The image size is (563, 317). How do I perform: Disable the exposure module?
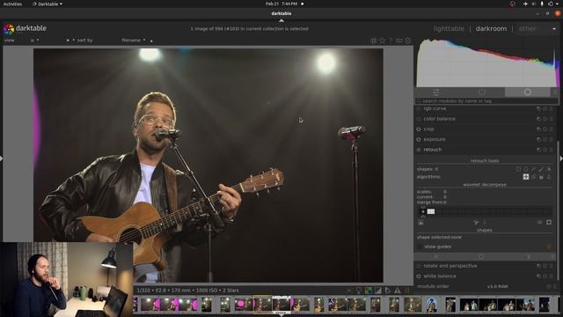click(419, 139)
